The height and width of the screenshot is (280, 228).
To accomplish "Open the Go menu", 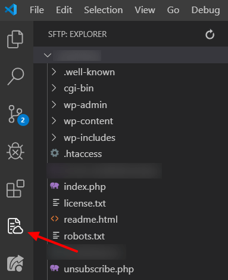I will [x=173, y=10].
